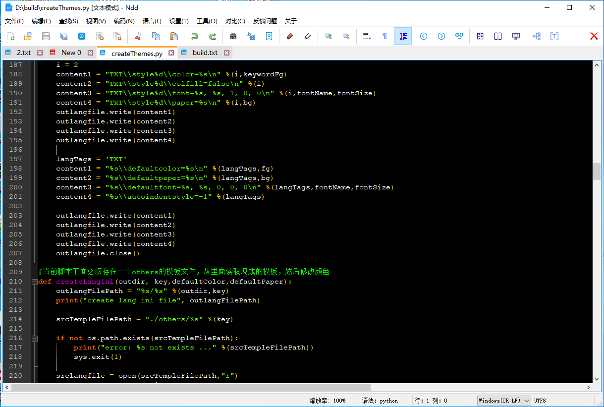Open Find using the binoculars icon
Image resolution: width=604 pixels, height=407 pixels.
pos(233,36)
